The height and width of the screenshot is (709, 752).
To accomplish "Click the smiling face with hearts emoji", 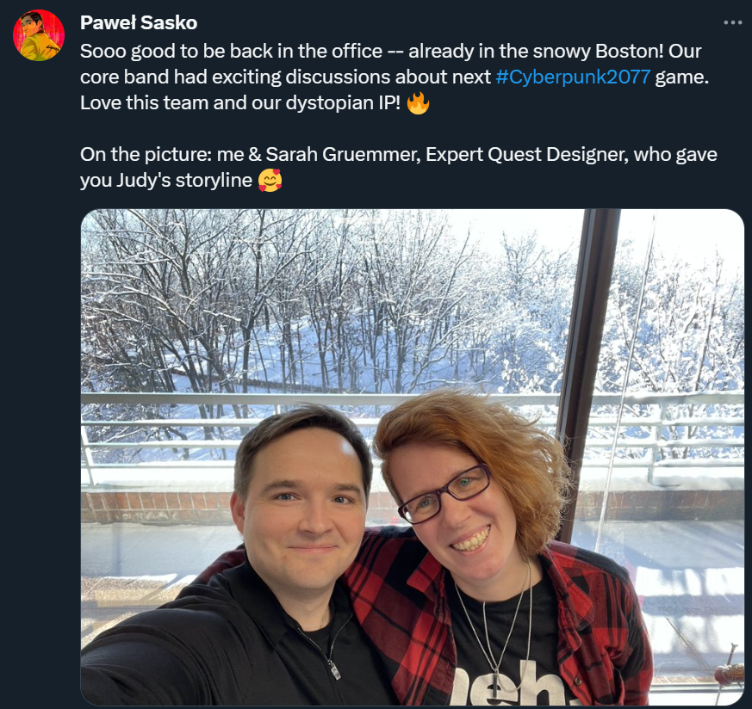I will [270, 180].
